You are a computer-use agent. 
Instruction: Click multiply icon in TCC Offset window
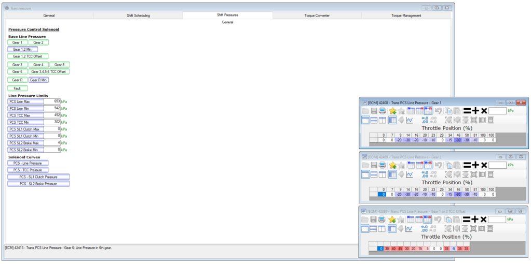pos(484,219)
